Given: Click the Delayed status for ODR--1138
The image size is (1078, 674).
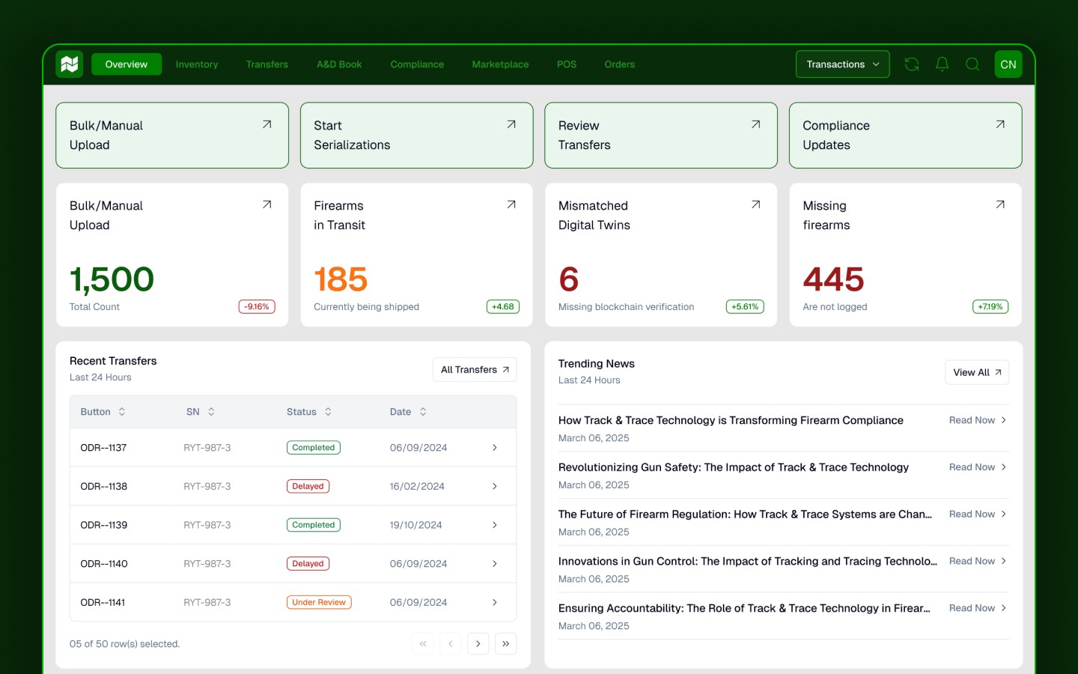Looking at the screenshot, I should tap(308, 487).
